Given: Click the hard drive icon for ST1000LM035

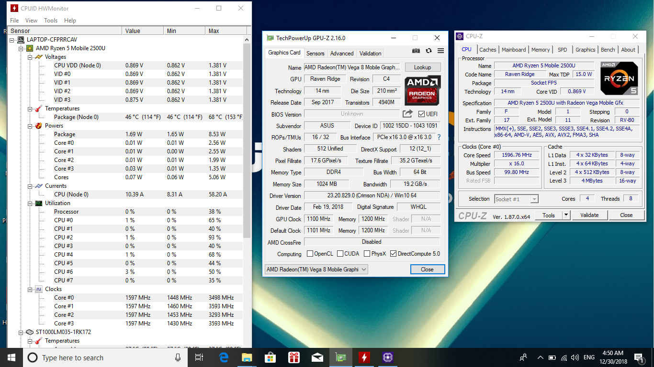Looking at the screenshot, I should [30, 332].
